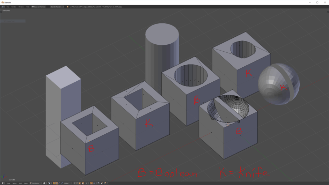The width and height of the screenshot is (329, 185).
Task: Click the 3D View editor type icon
Action: coord(3,183)
